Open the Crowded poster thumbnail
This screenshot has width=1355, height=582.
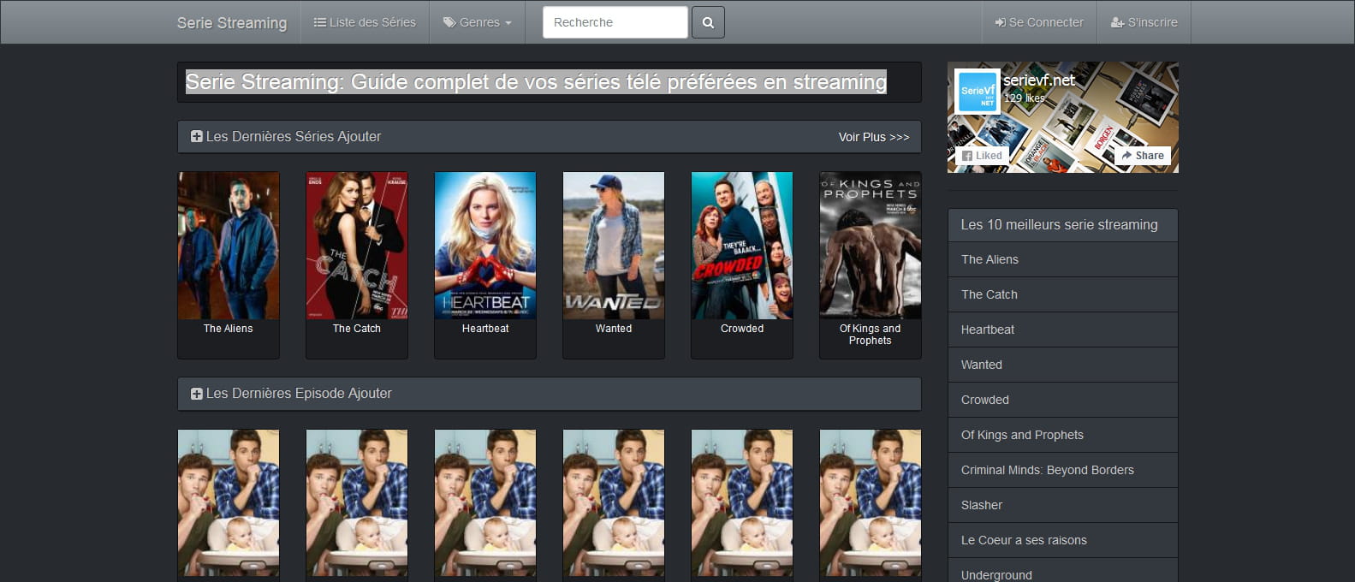click(742, 246)
